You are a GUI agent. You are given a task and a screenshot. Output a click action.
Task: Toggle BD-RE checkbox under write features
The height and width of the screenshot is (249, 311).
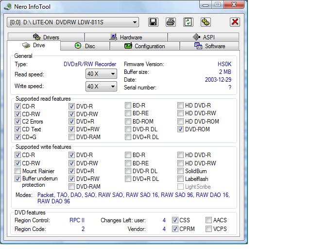[x=128, y=163]
